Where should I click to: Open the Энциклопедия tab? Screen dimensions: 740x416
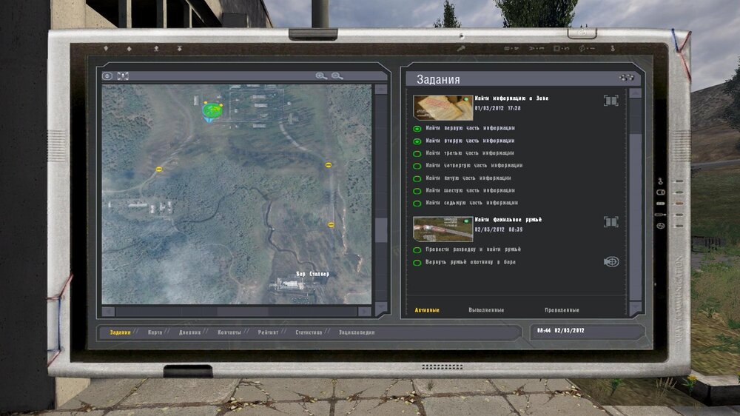coord(357,332)
